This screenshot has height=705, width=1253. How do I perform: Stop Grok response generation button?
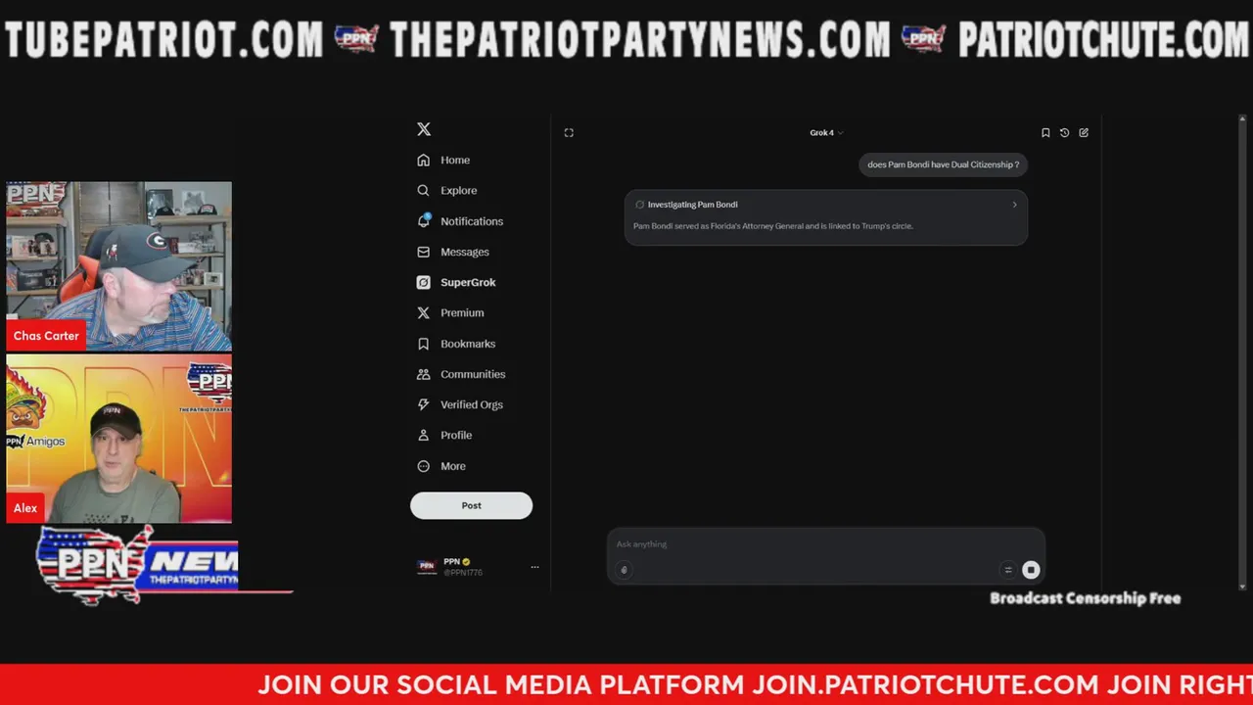click(x=1031, y=570)
